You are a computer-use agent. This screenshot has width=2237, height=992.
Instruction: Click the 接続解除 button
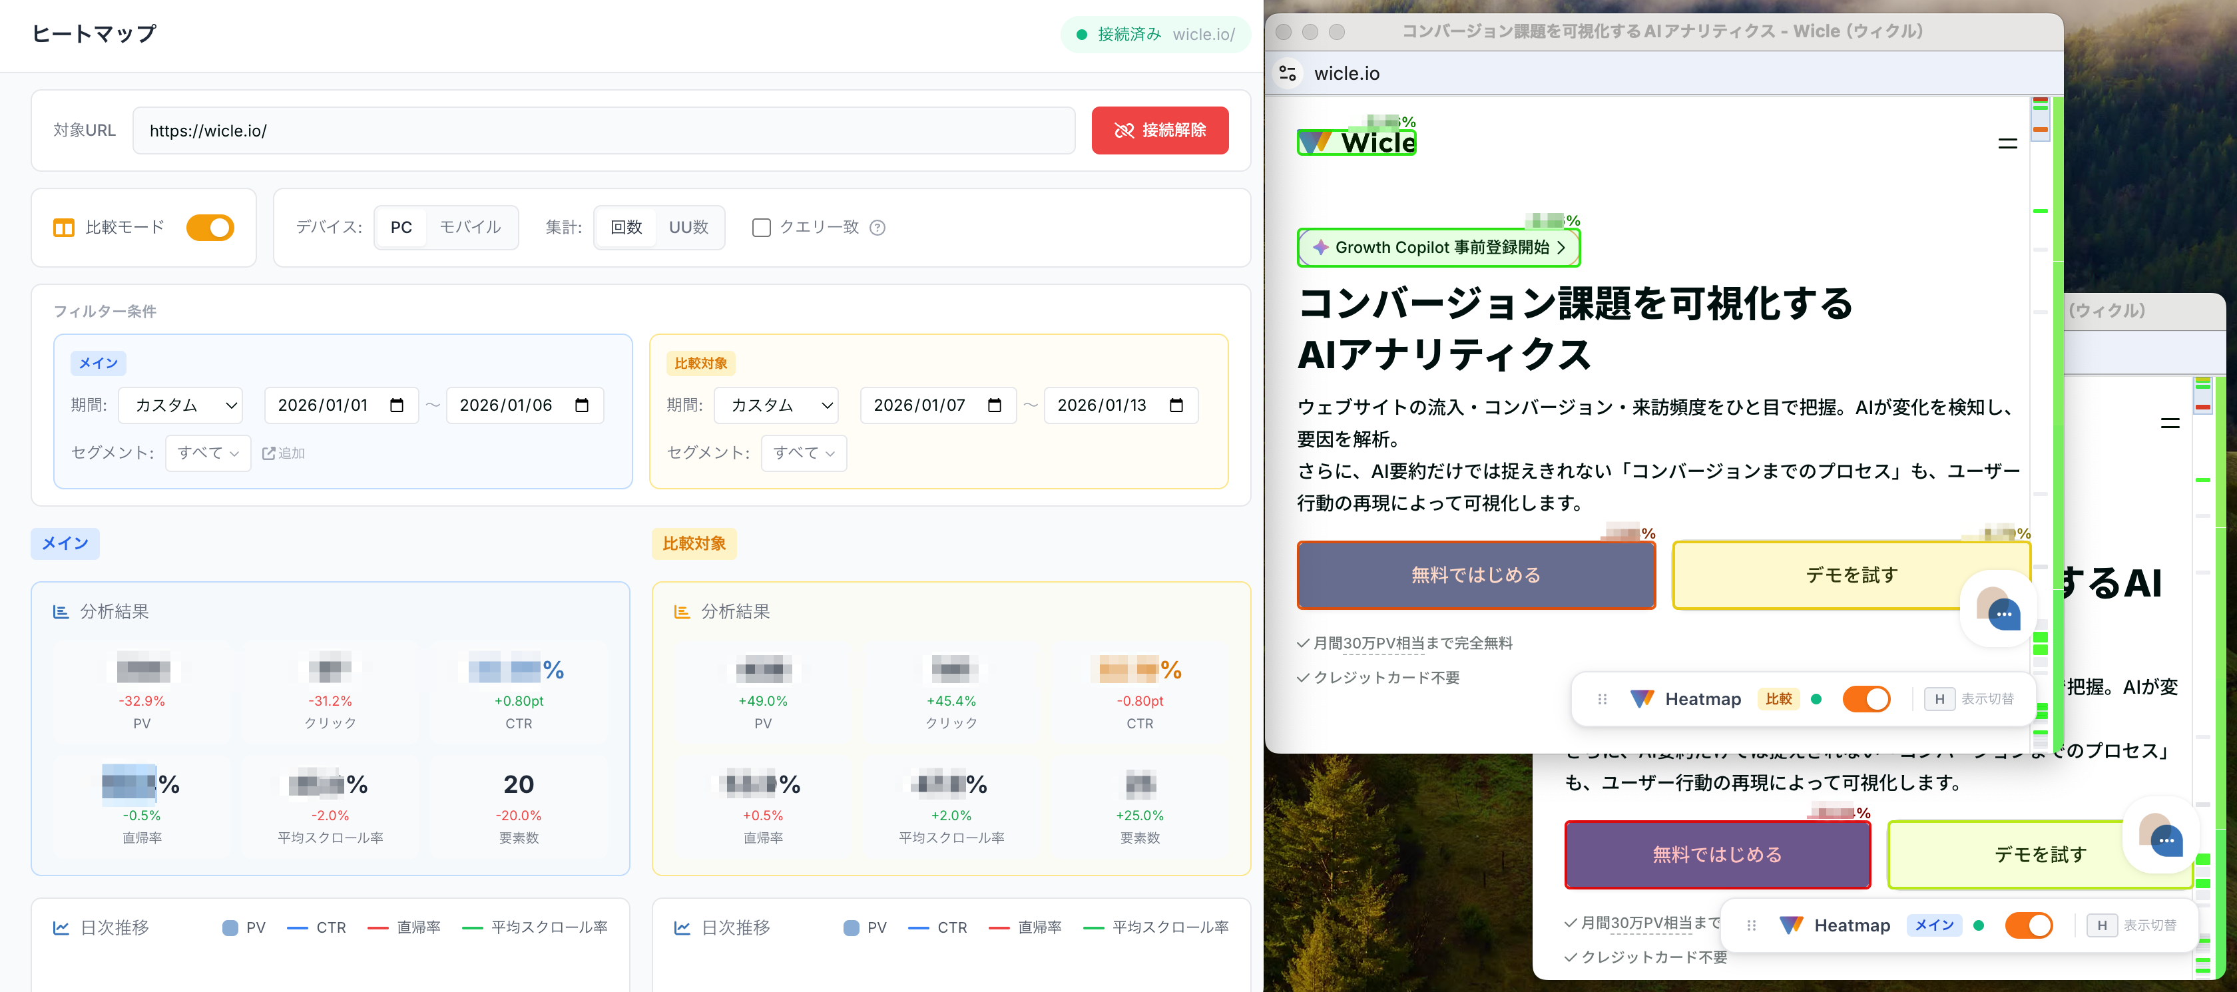1159,130
